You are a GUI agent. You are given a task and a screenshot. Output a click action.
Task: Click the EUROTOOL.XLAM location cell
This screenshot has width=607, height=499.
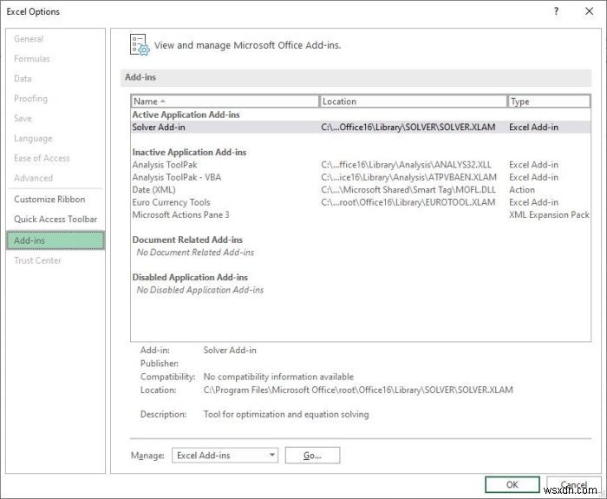pos(408,202)
